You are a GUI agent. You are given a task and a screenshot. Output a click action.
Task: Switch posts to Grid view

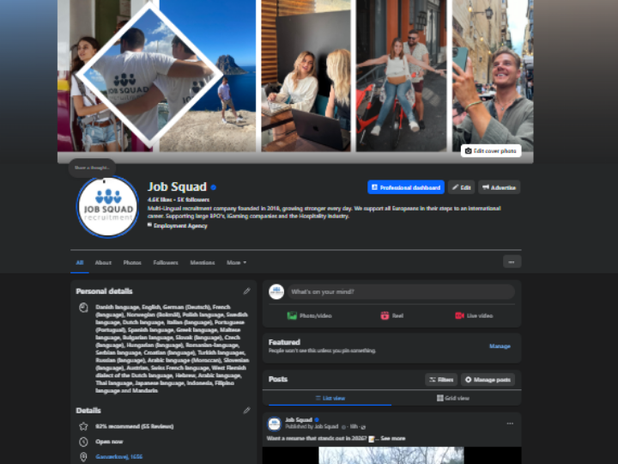pyautogui.click(x=453, y=399)
